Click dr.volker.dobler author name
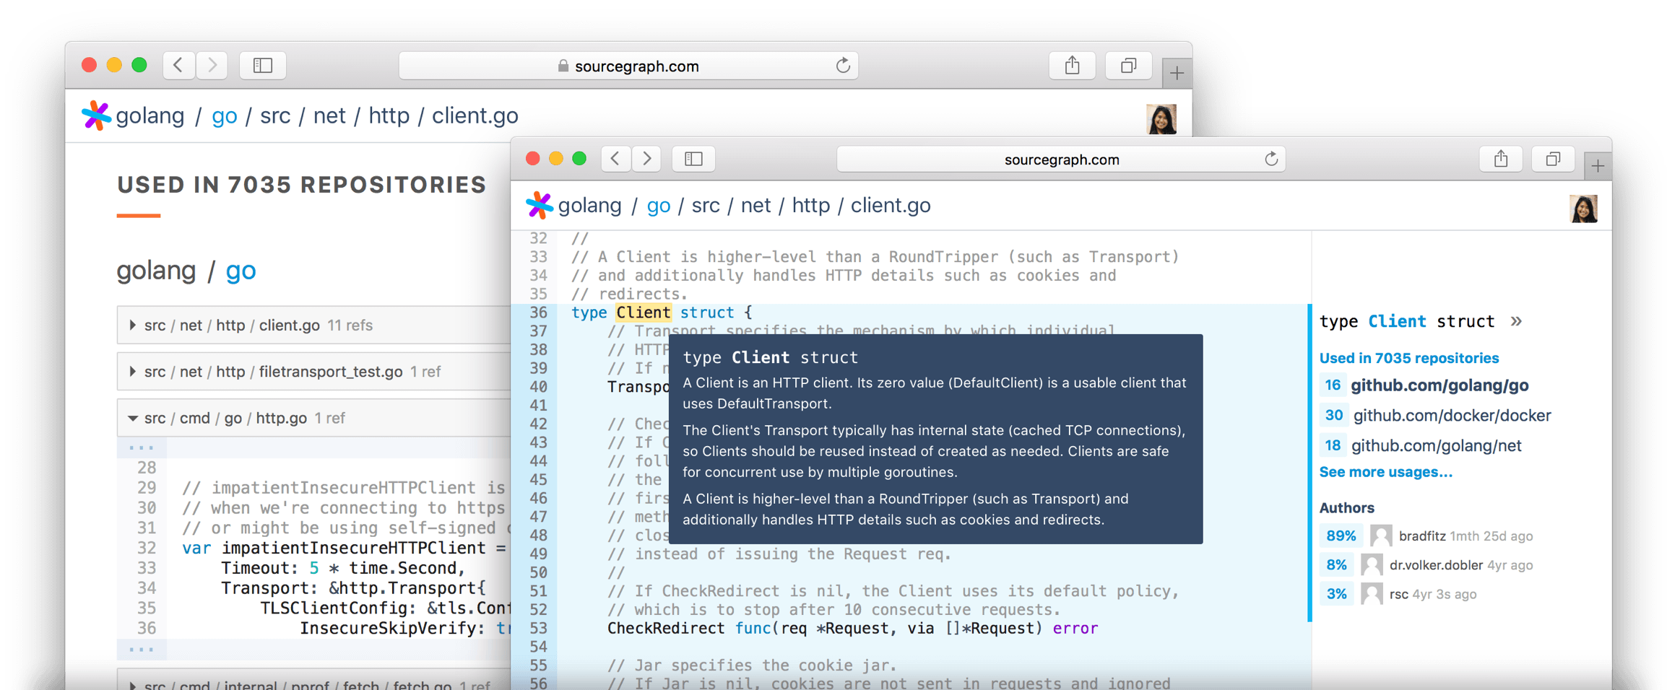This screenshot has width=1667, height=690. click(x=1436, y=564)
